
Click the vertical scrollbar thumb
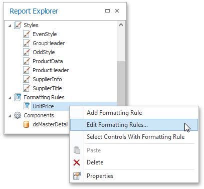click(121, 84)
